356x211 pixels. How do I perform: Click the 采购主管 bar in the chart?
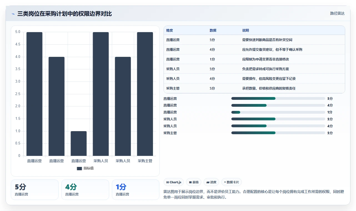coord(145,94)
